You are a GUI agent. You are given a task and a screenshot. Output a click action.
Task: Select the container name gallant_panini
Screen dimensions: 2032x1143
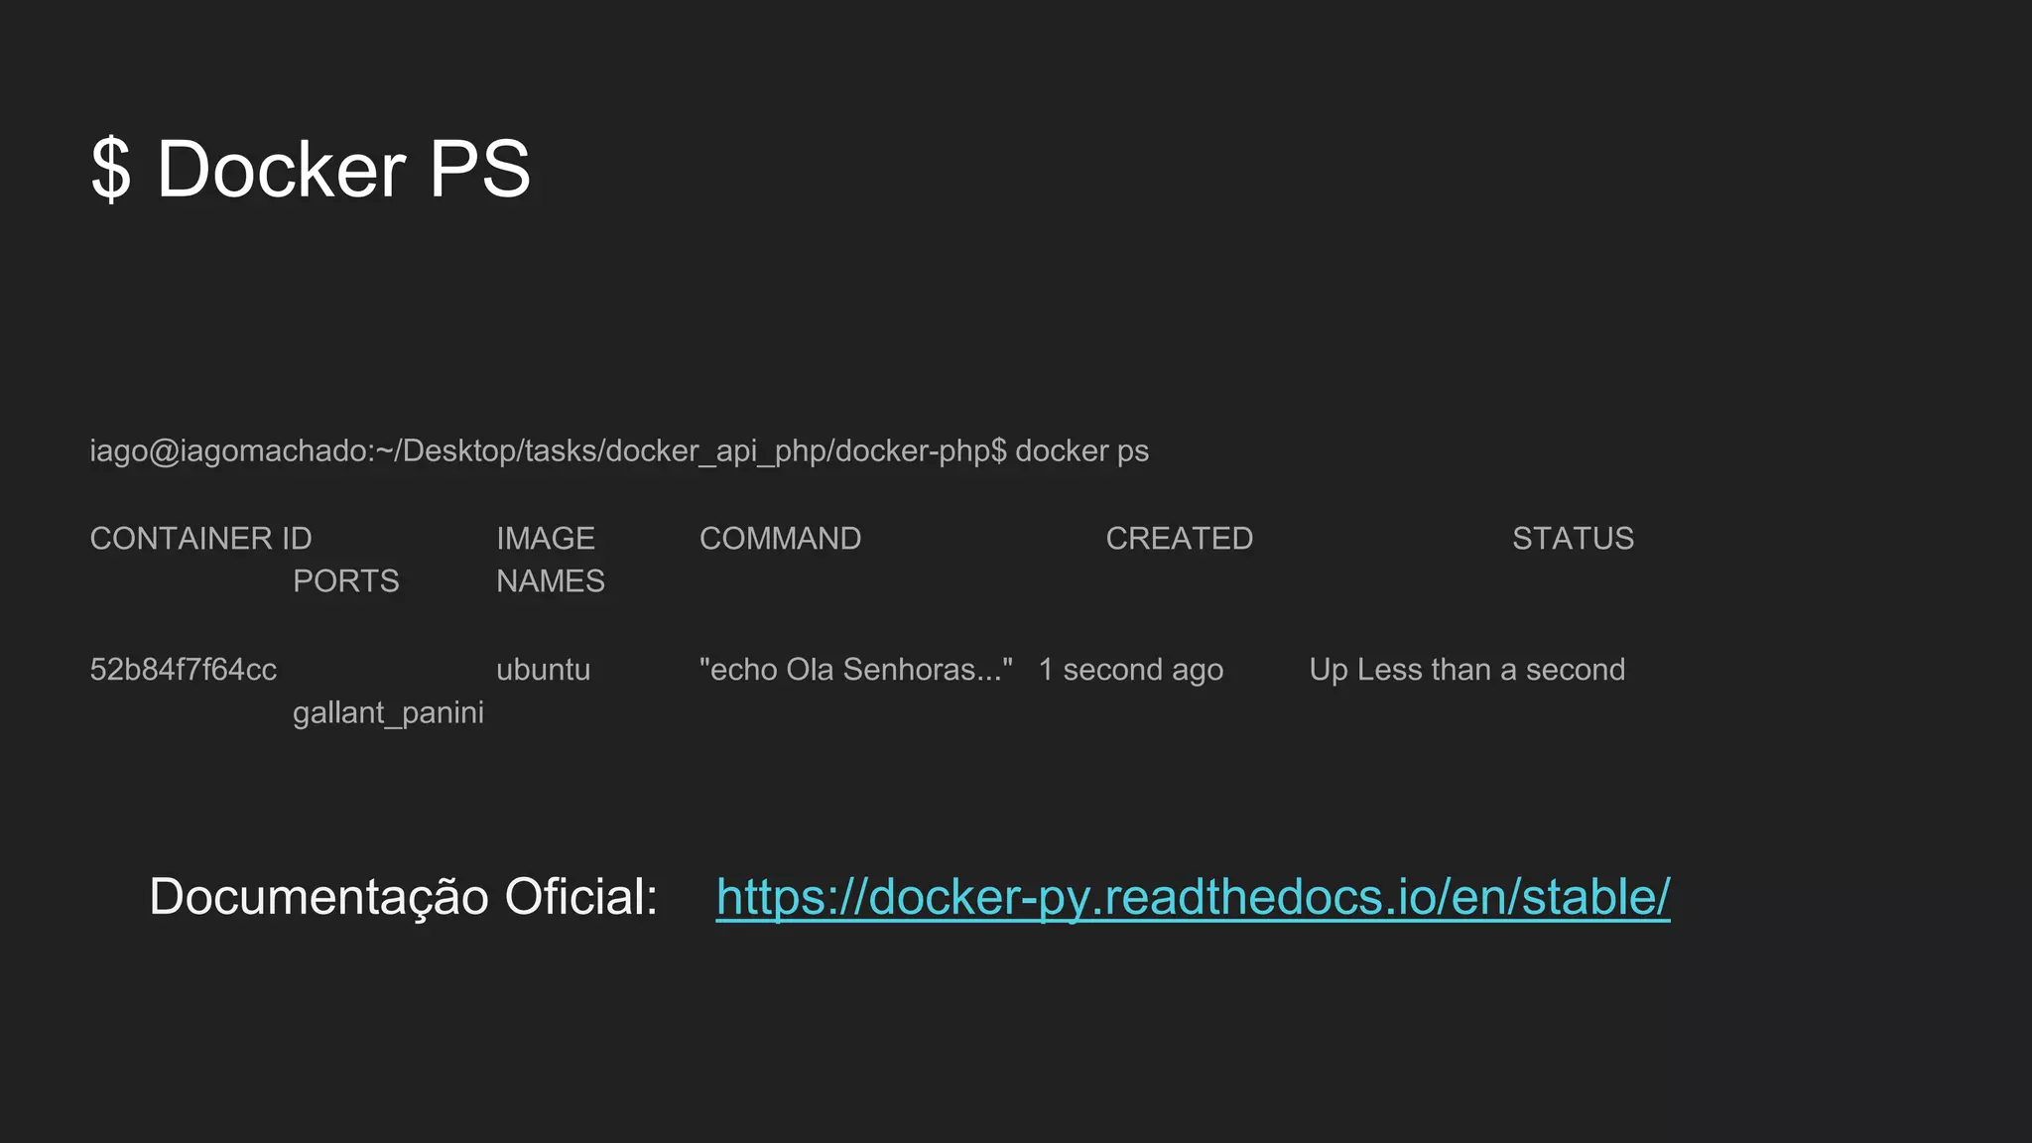tap(388, 713)
